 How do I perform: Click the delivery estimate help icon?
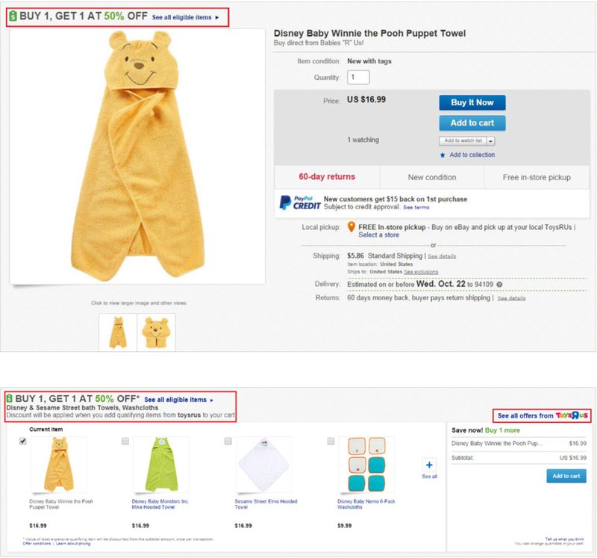(x=499, y=285)
